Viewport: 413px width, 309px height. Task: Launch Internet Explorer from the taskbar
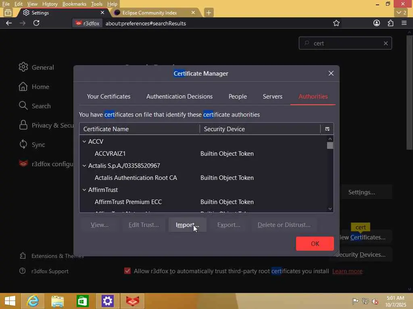(33, 301)
